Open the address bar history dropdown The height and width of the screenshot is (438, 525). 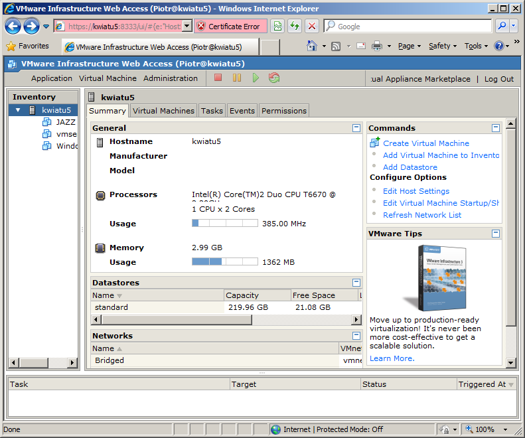click(187, 26)
